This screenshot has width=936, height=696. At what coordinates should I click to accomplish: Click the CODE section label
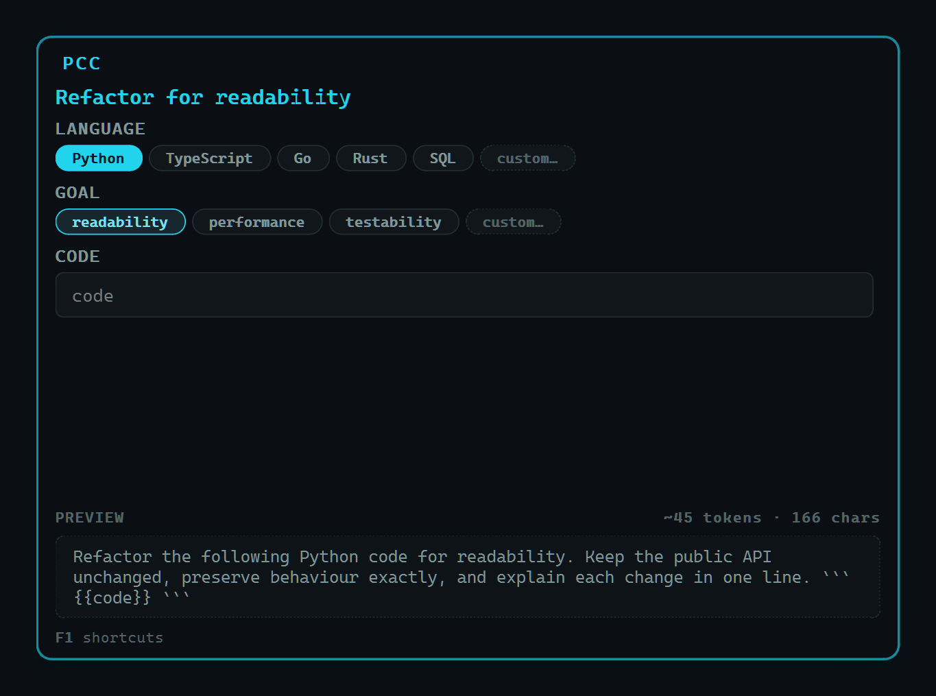click(x=77, y=256)
